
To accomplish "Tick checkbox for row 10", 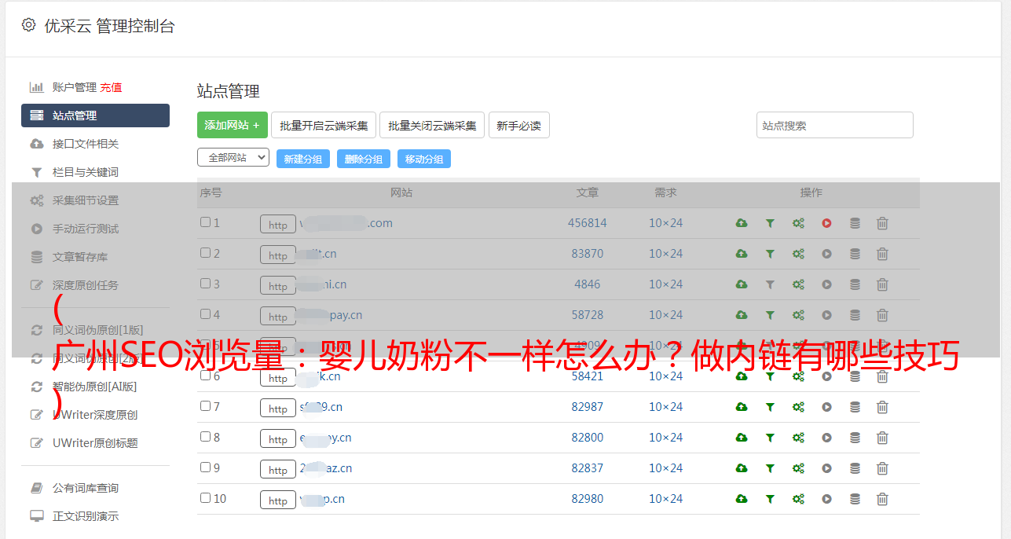I will pyautogui.click(x=205, y=498).
